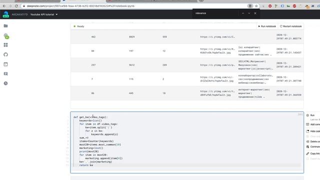
Task: Click thumbnail URL in the 9612 row
Action: pos(217,65)
